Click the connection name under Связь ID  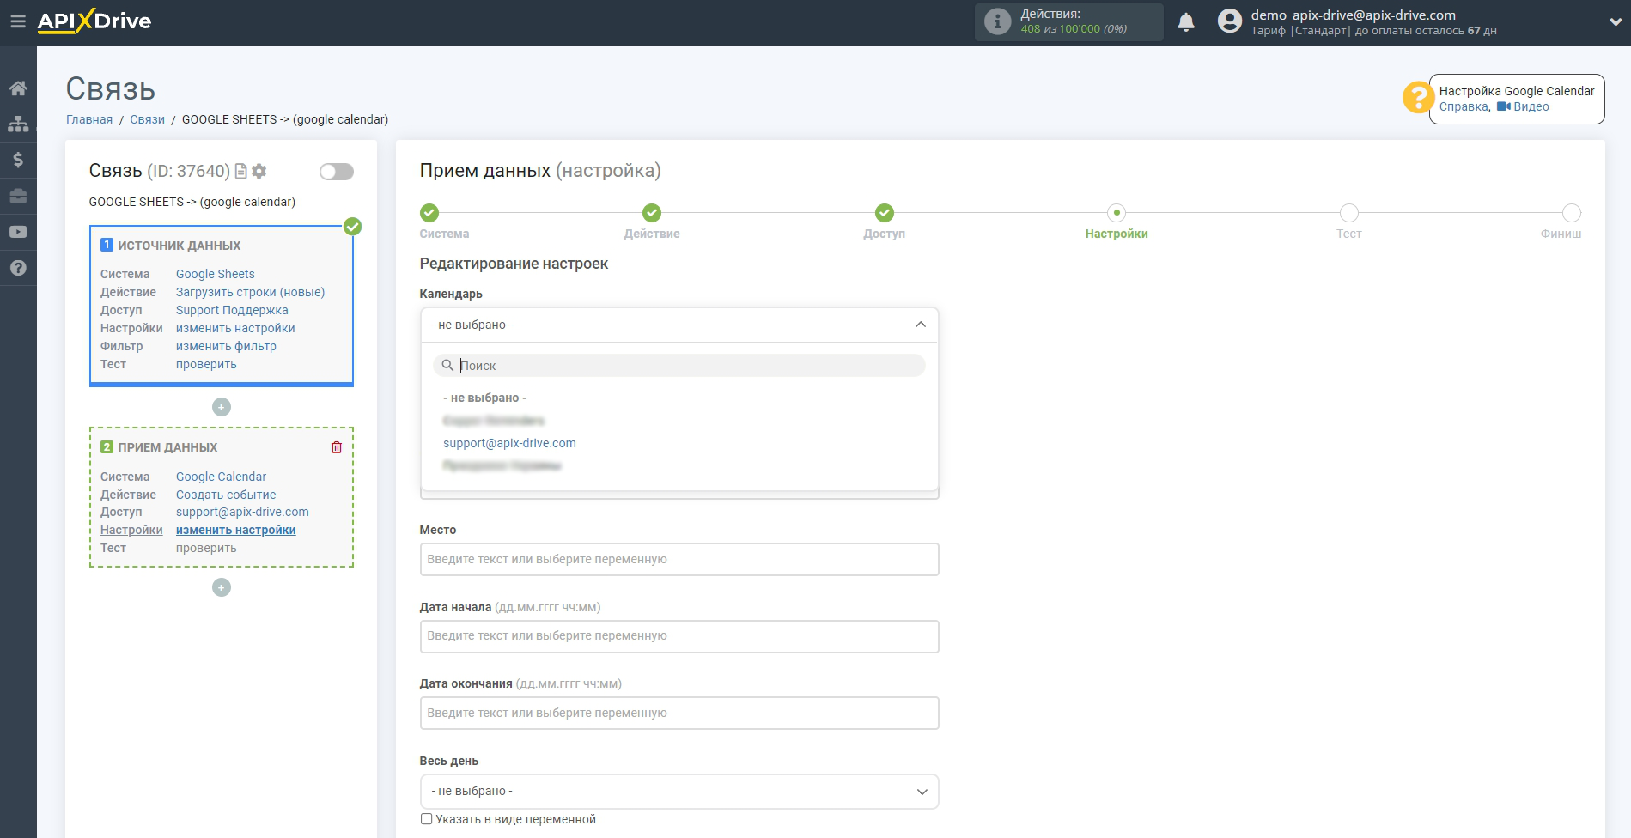coord(192,202)
